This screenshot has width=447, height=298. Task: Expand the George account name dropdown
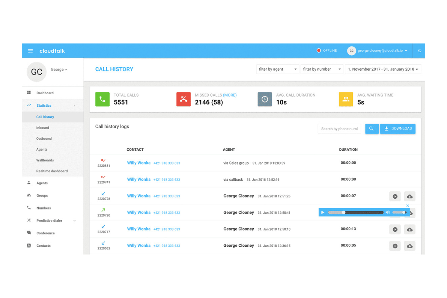tap(59, 69)
